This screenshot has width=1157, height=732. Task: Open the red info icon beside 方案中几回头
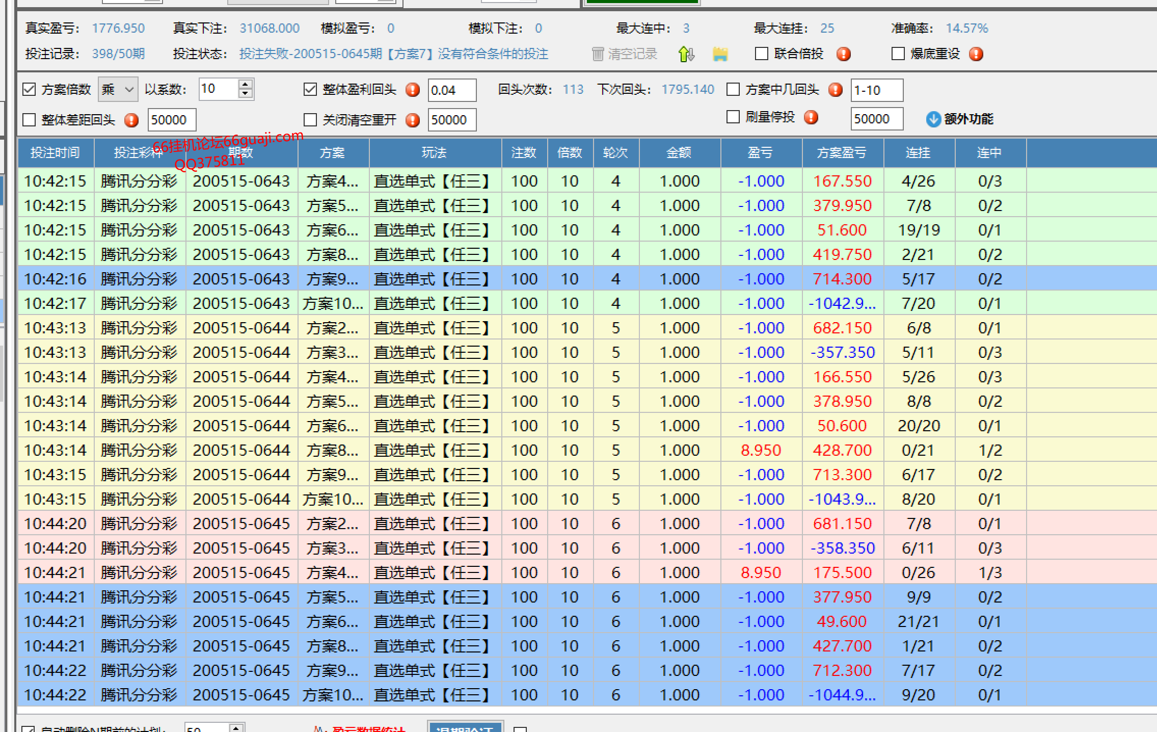836,90
